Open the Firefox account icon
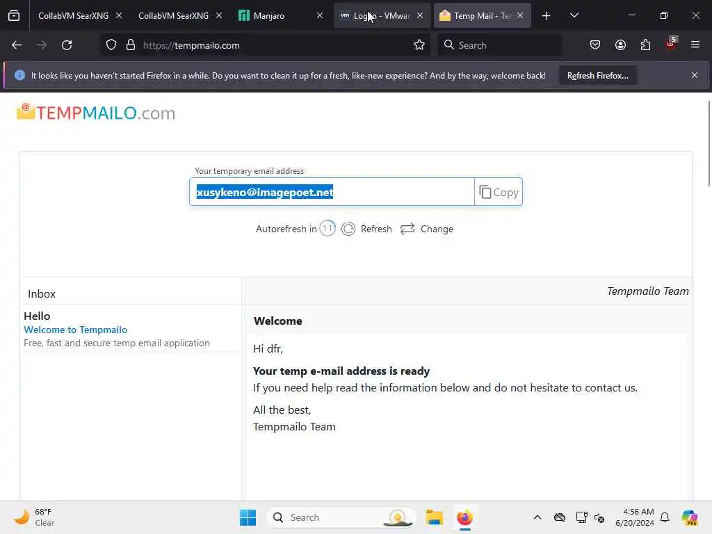 click(620, 45)
